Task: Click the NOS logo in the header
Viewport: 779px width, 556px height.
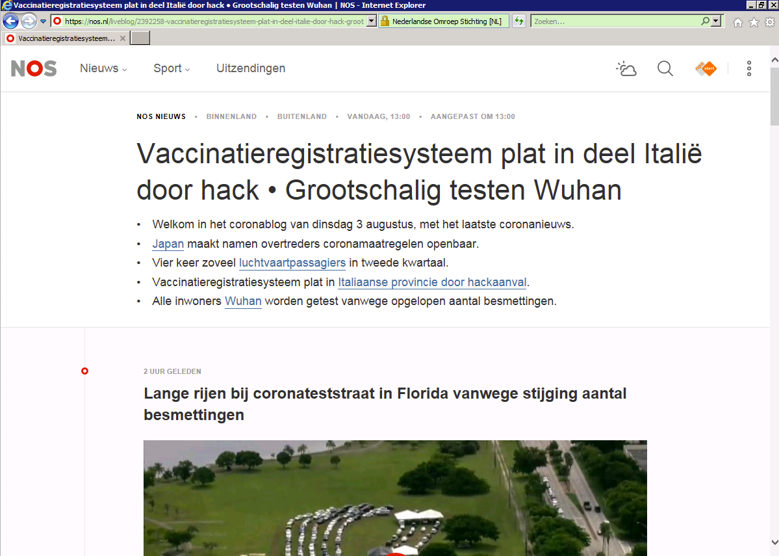Action: tap(34, 68)
